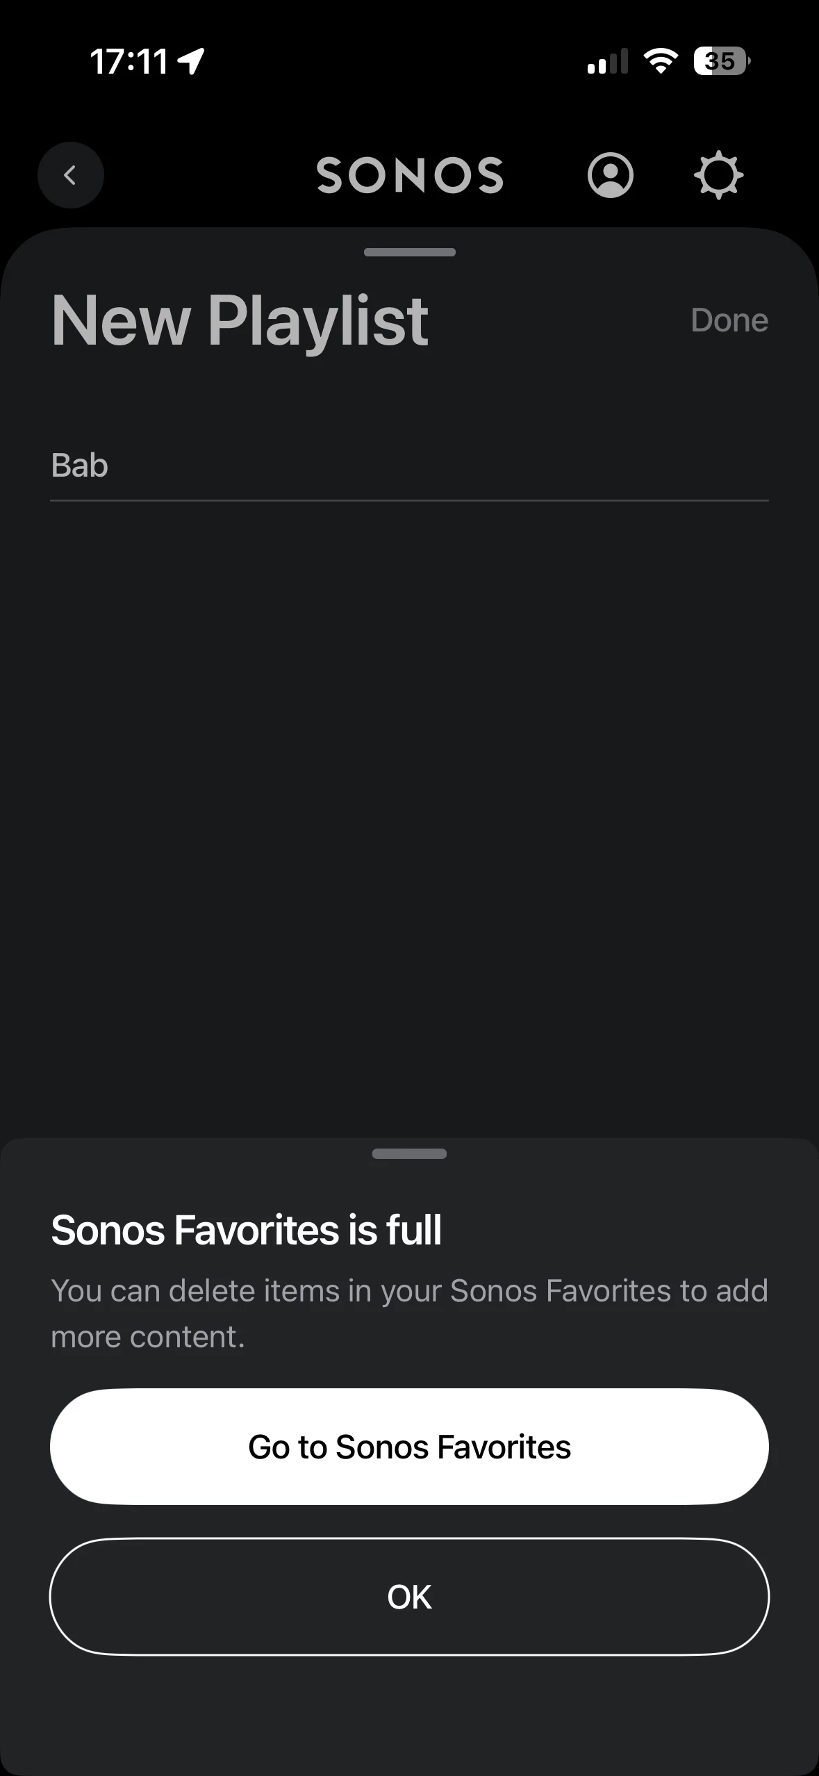Viewport: 819px width, 1776px height.
Task: Tap the 17:11 clock in status bar
Action: point(129,61)
